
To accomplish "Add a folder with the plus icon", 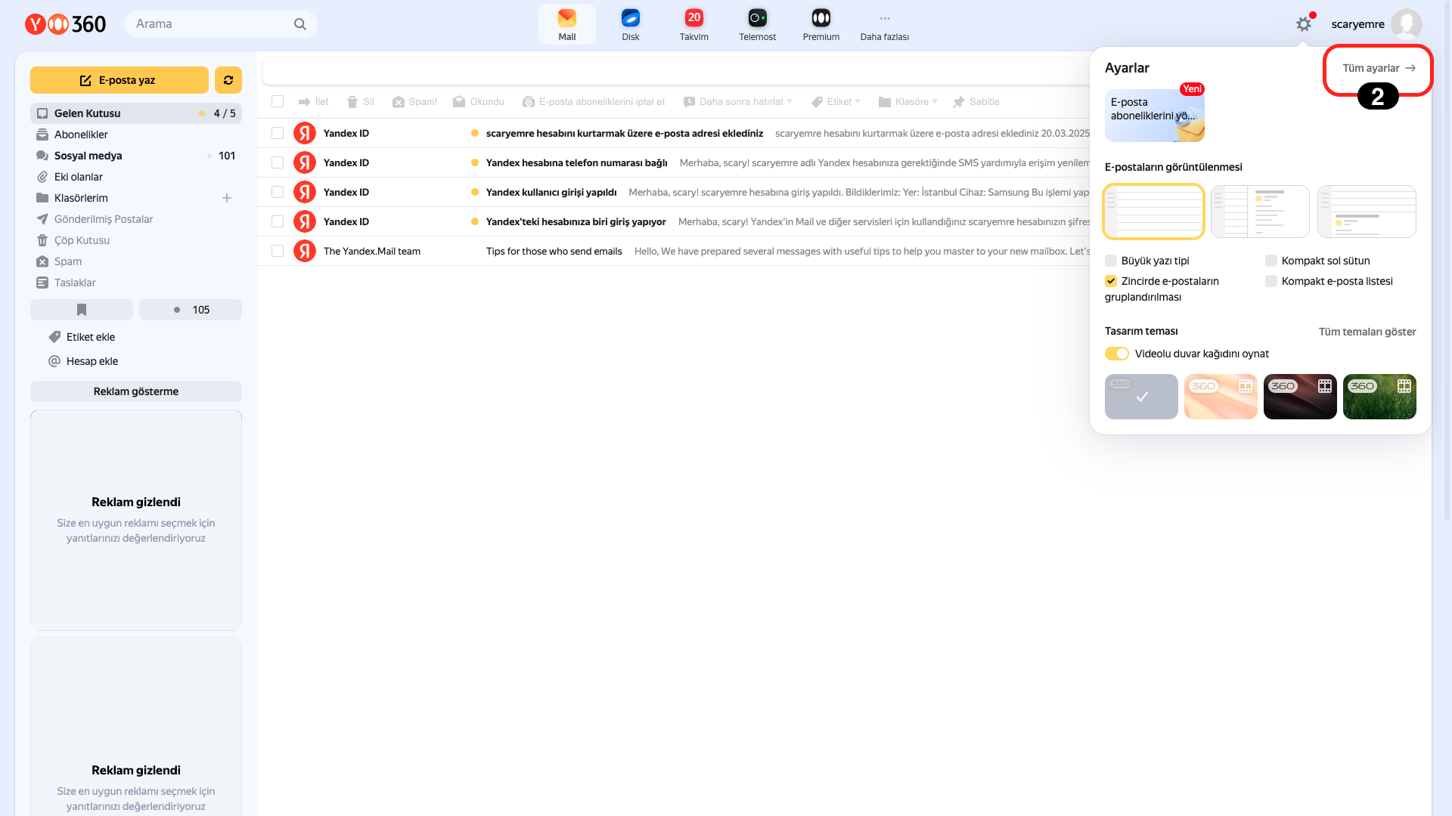I will [227, 198].
